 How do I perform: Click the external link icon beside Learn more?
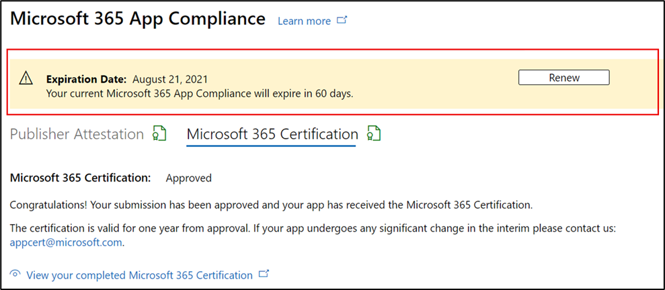342,21
